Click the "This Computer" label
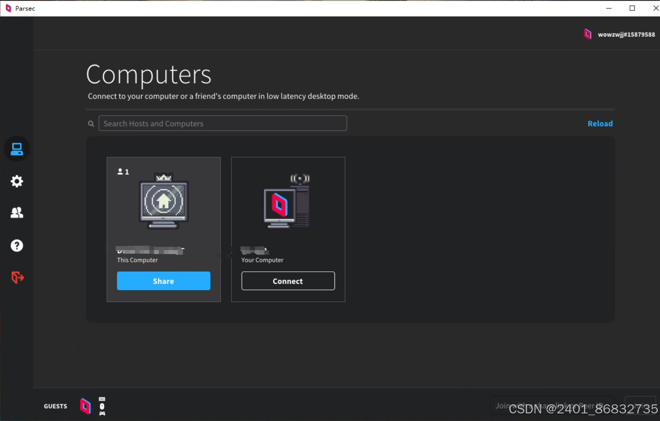The width and height of the screenshot is (660, 421). (137, 260)
